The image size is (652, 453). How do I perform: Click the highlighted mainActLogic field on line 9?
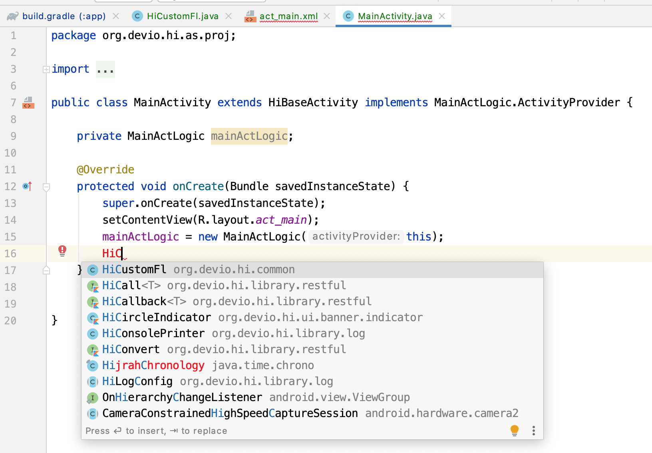[249, 136]
